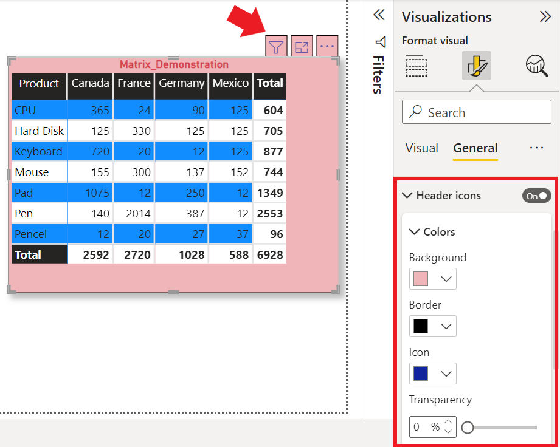Click the filter icon on the matrix visual
Screen dimensions: 560x447
276,46
